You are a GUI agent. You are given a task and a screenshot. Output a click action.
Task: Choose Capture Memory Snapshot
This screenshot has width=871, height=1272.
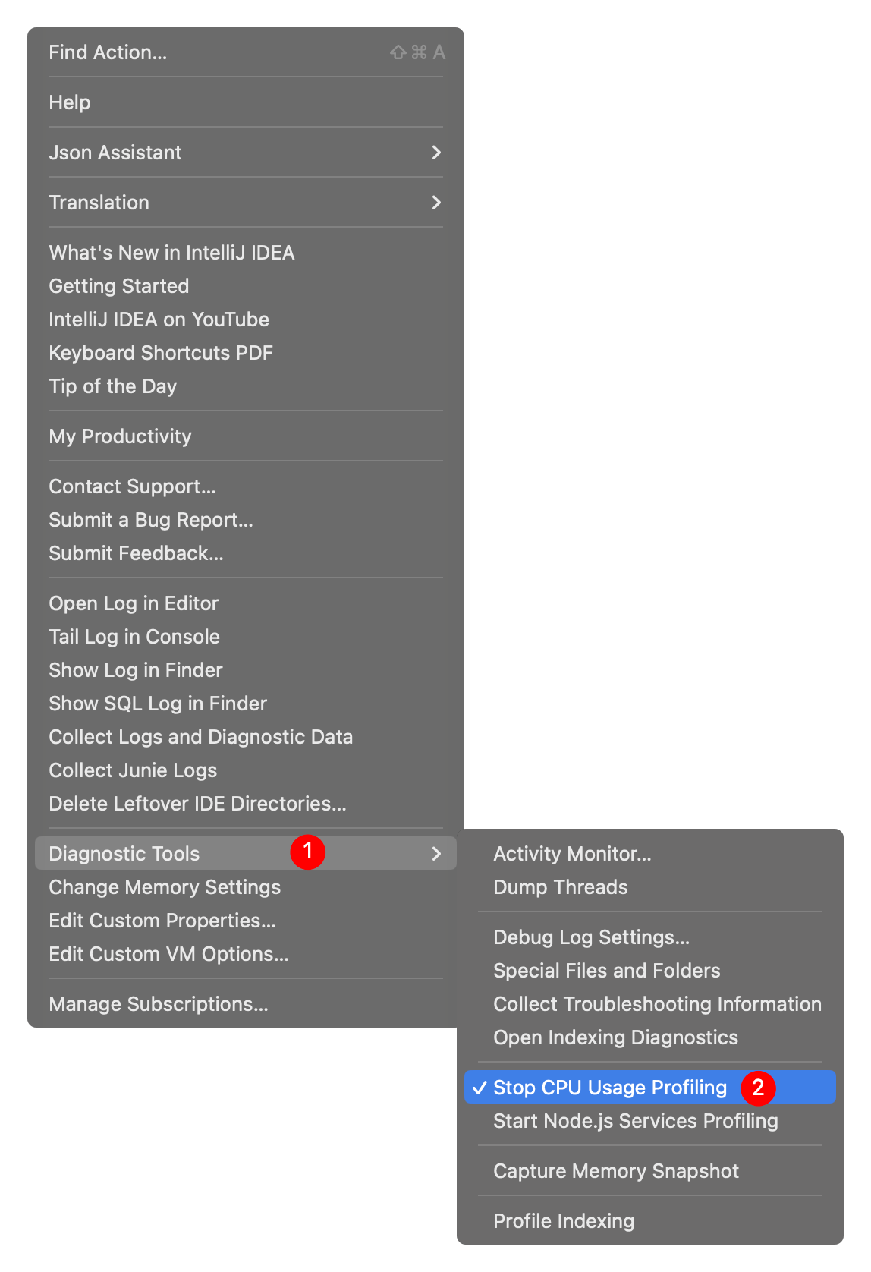616,1171
